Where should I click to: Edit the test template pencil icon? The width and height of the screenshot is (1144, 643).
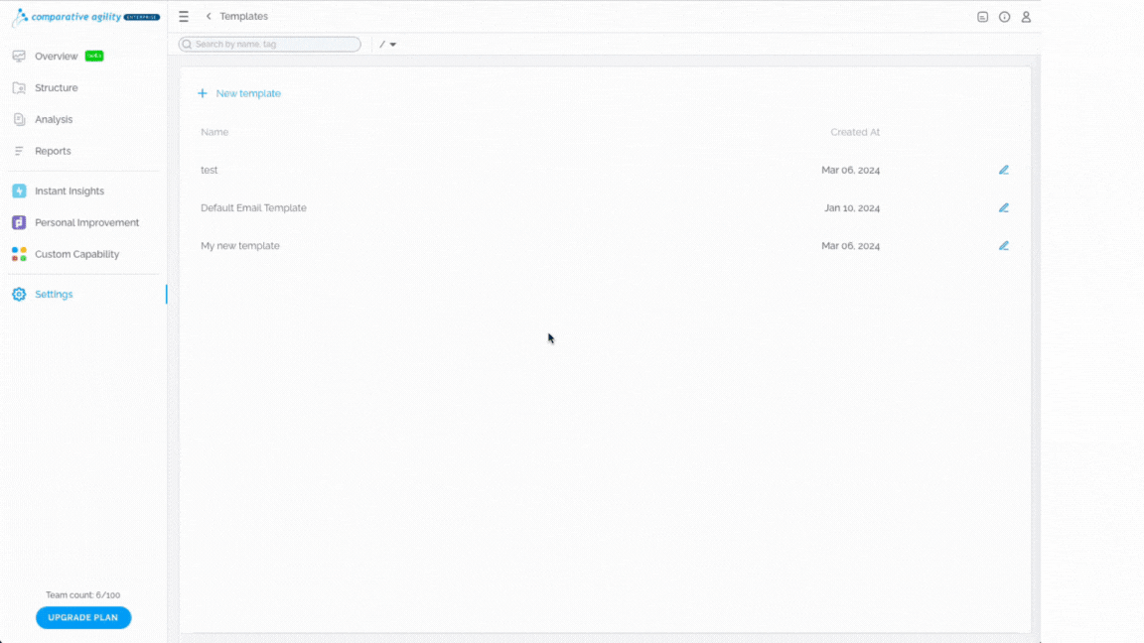1004,170
